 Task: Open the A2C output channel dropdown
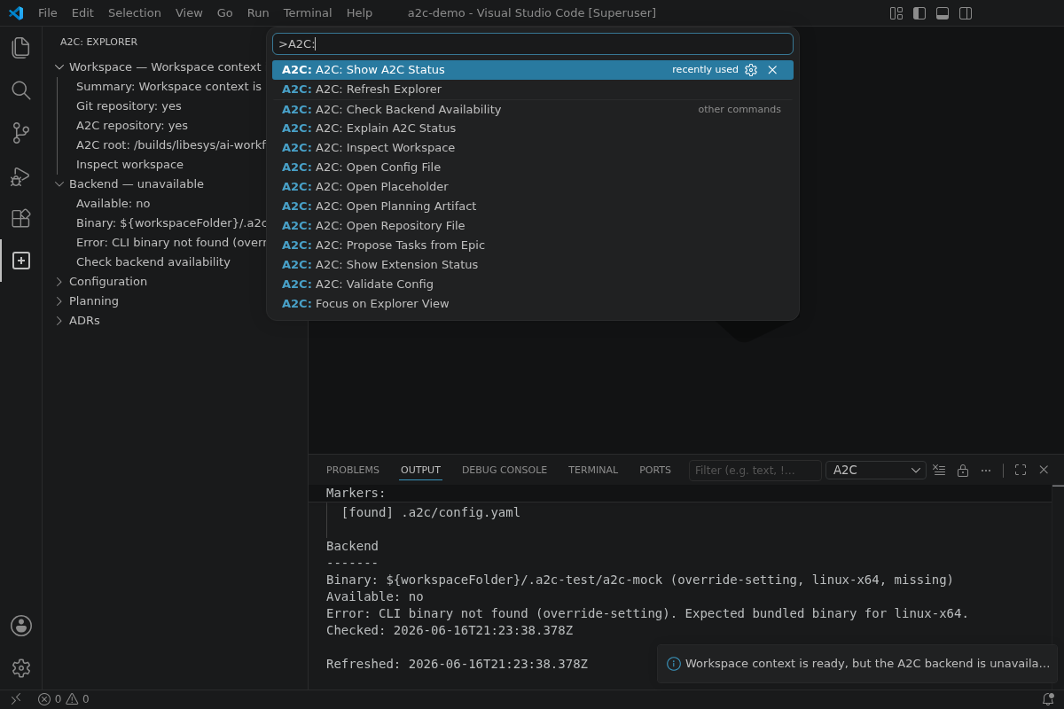pyautogui.click(x=876, y=471)
